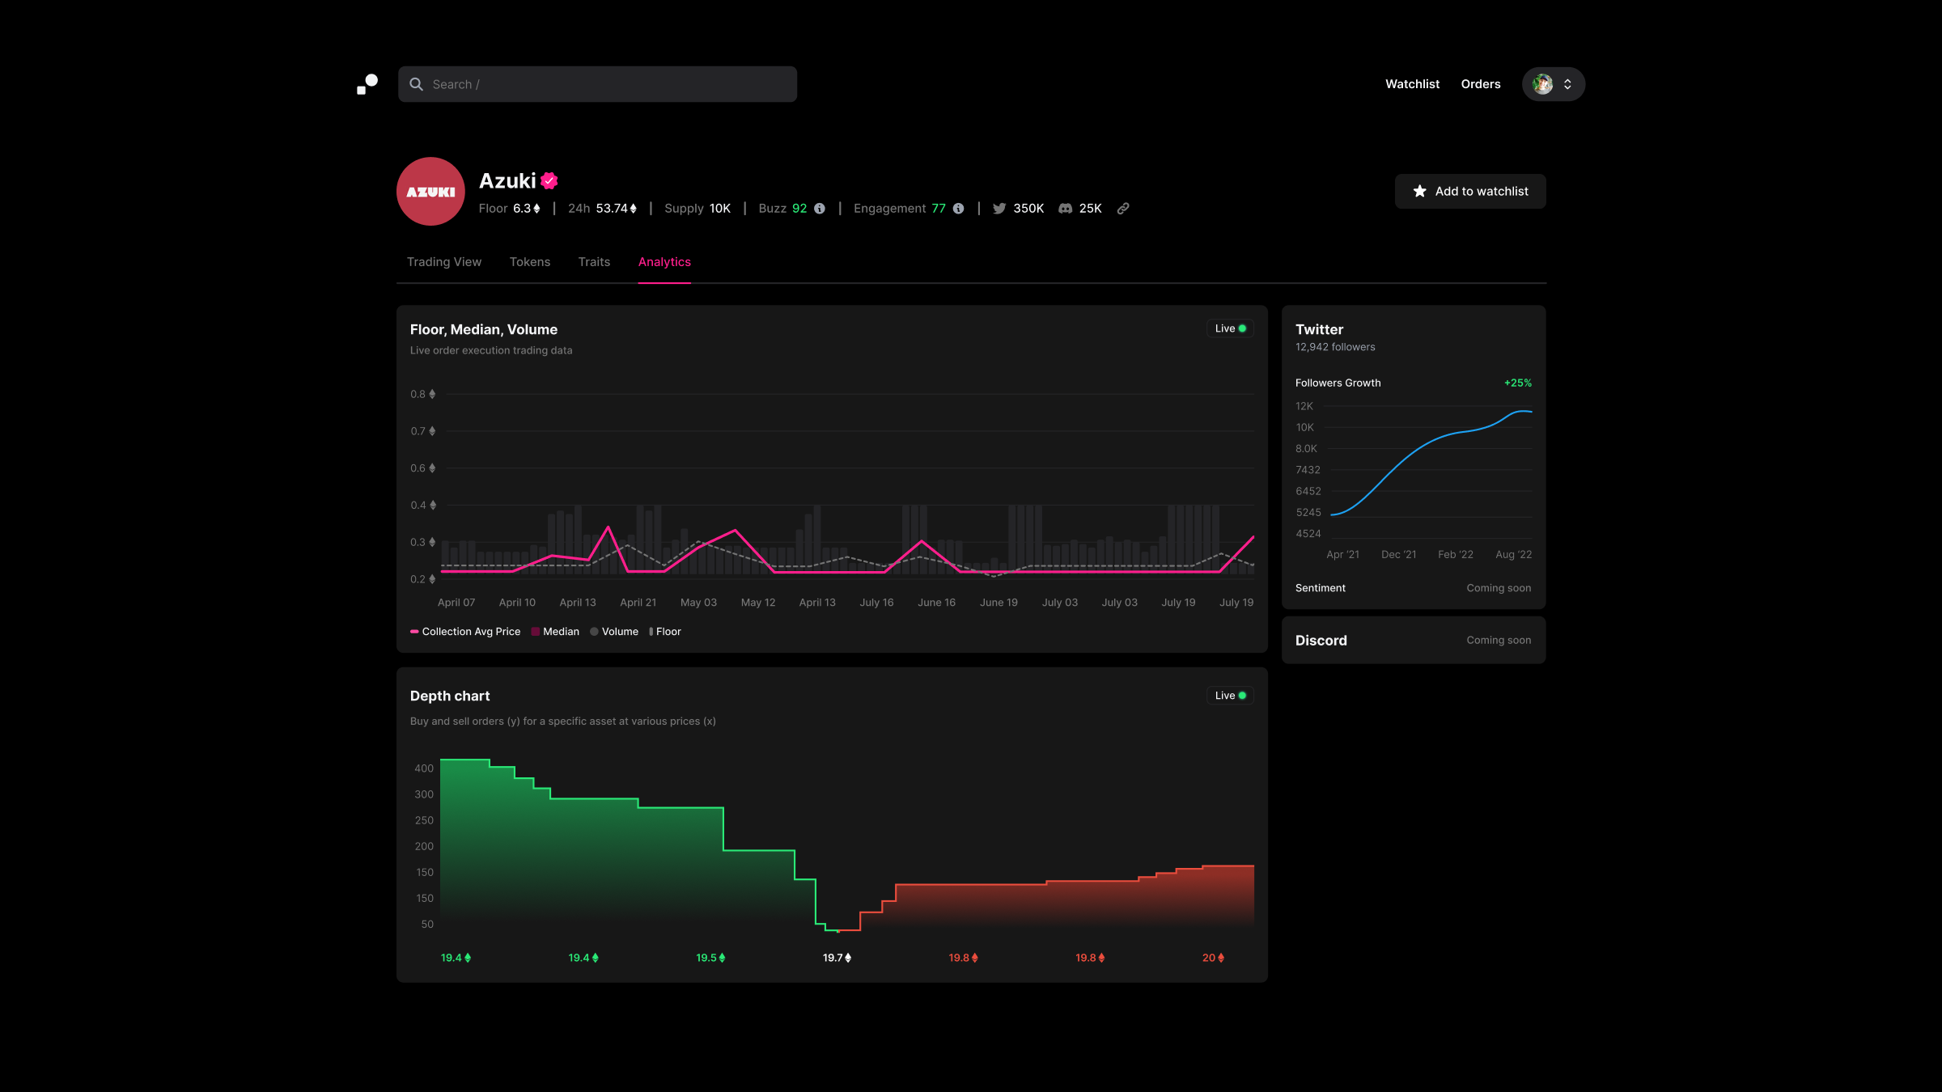1942x1092 pixels.
Task: Click the Twitter card heading
Action: (1319, 329)
